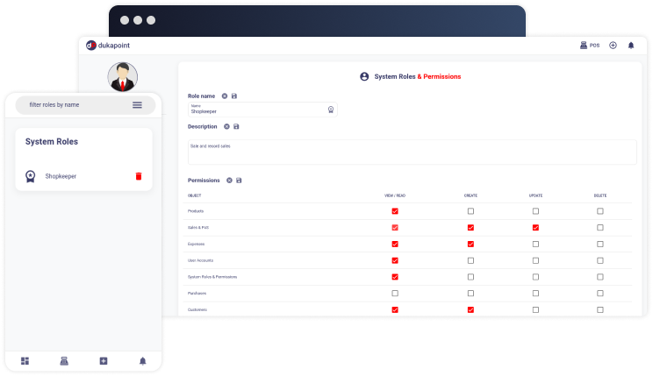653x376 pixels.
Task: Click the dukapoint logo
Action: coord(108,46)
